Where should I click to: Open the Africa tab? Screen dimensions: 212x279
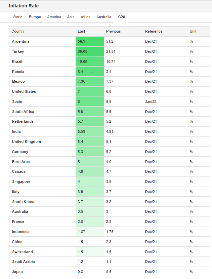tap(86, 17)
